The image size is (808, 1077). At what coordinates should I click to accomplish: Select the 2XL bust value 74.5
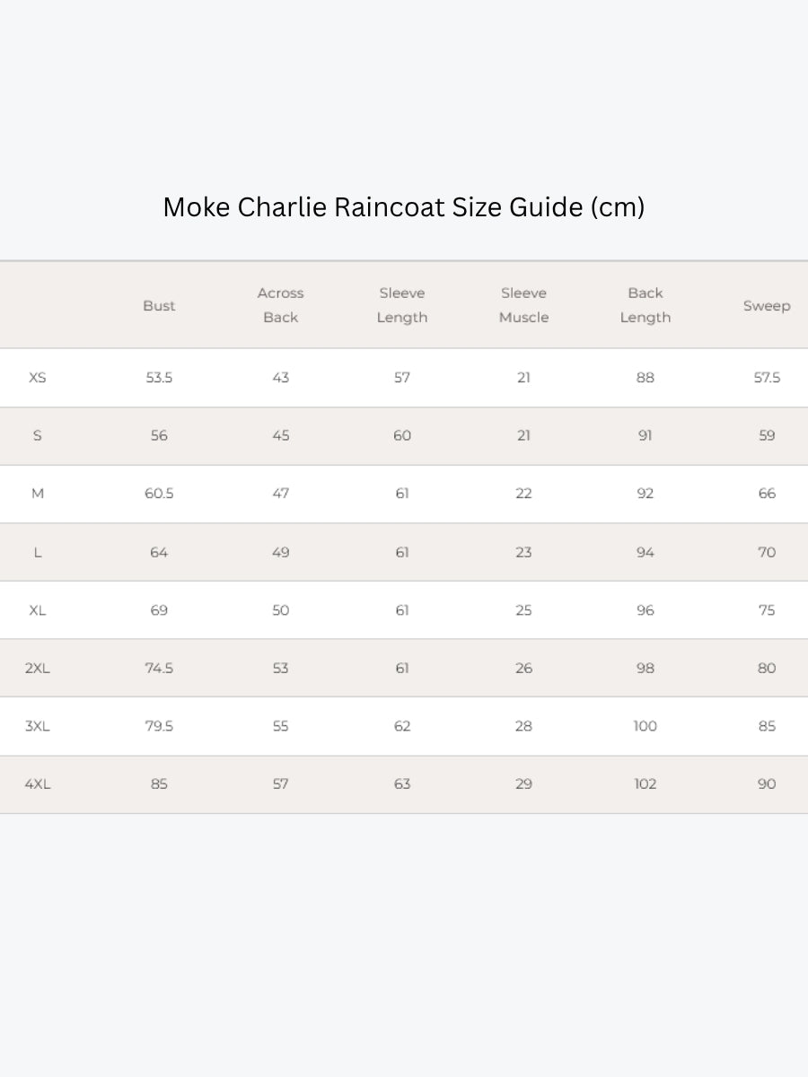pos(159,669)
